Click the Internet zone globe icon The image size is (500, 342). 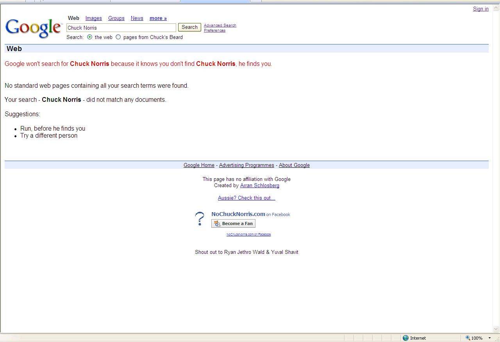(x=405, y=338)
